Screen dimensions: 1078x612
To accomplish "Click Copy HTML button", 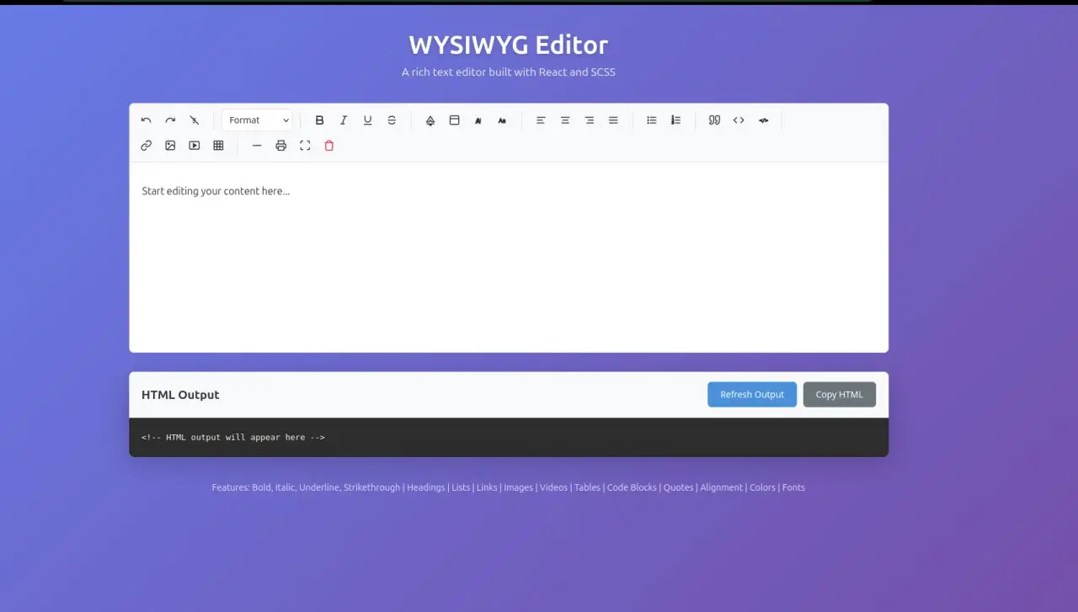I will click(840, 394).
